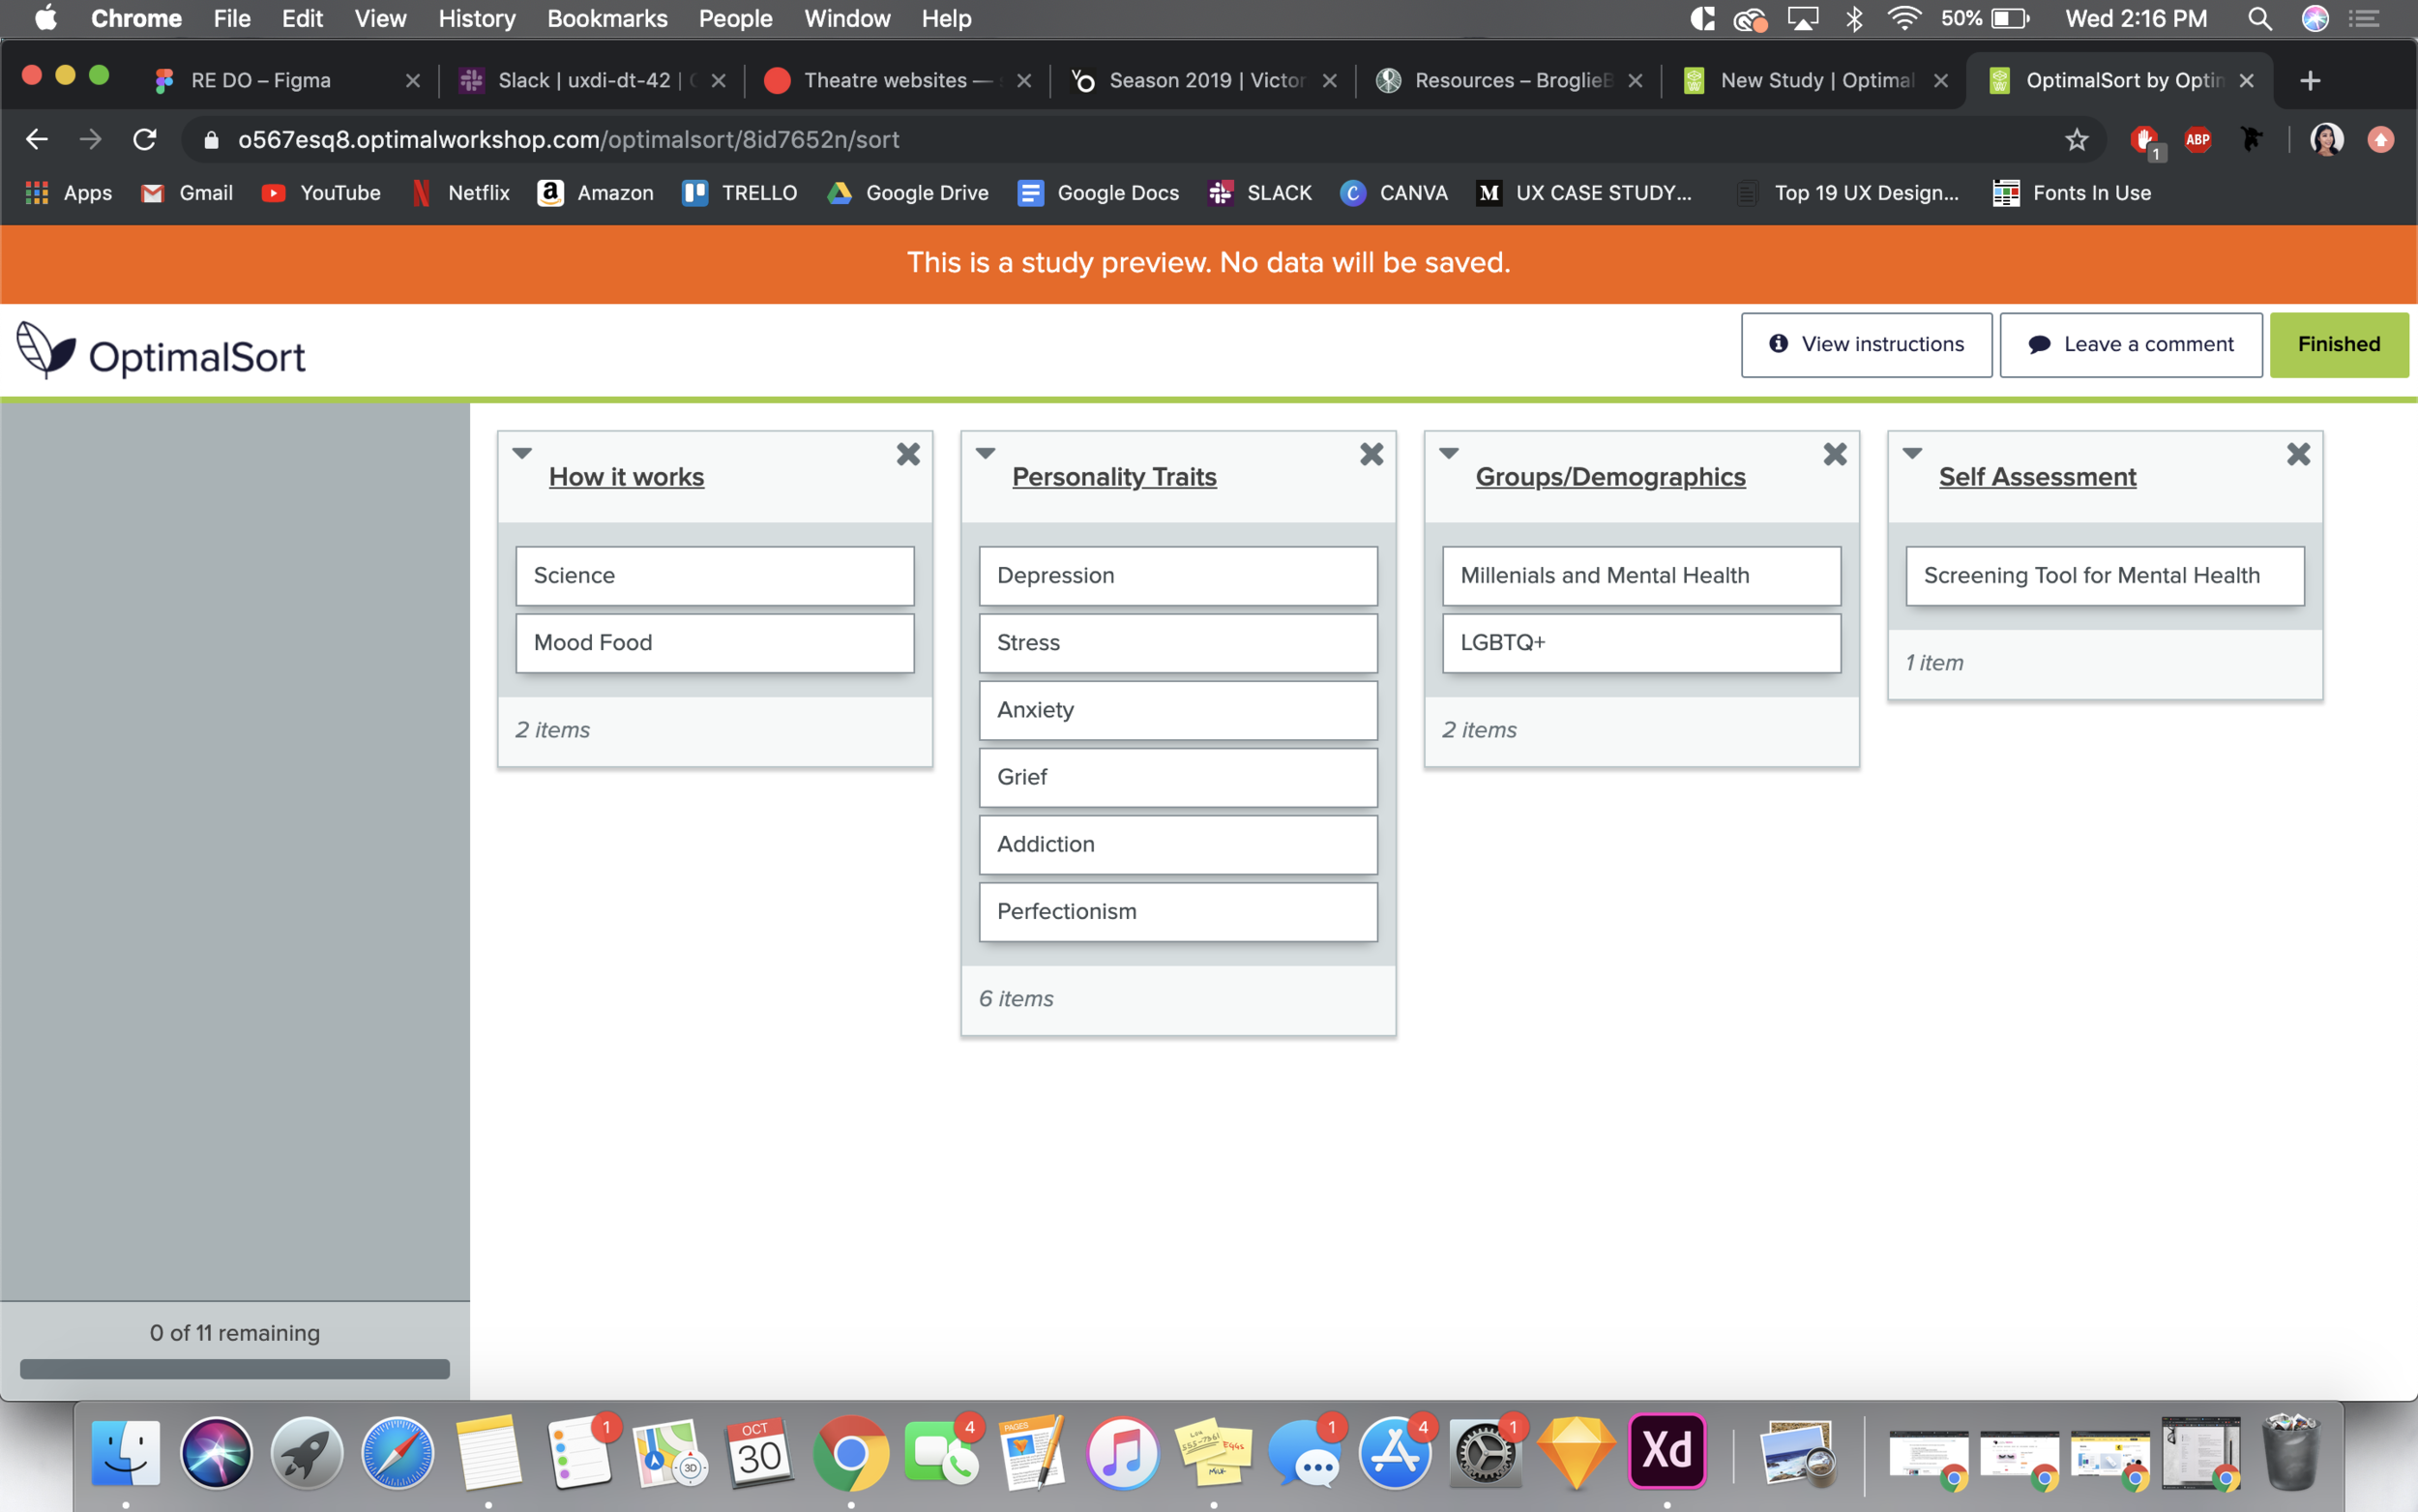Screen dimensions: 2418x1512
Task: Collapse the Groups/Demographics category
Action: (1449, 454)
